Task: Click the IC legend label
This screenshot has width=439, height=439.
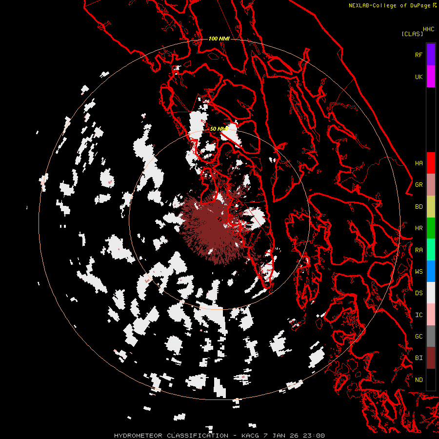Action: pyautogui.click(x=419, y=315)
